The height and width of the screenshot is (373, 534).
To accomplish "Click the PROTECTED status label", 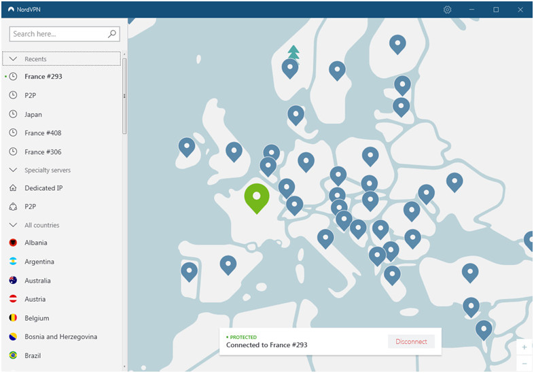I will (243, 337).
